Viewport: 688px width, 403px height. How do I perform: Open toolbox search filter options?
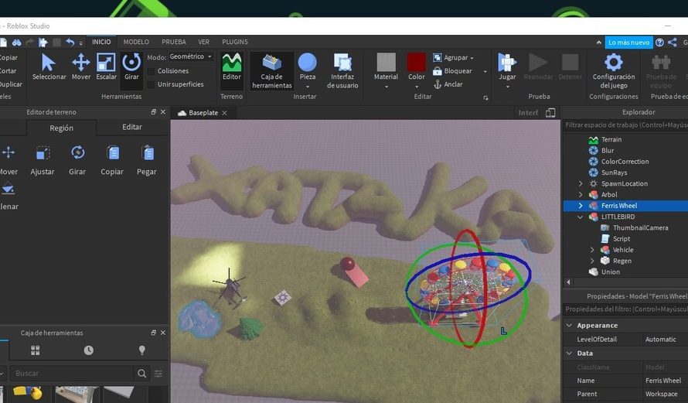pyautogui.click(x=158, y=373)
